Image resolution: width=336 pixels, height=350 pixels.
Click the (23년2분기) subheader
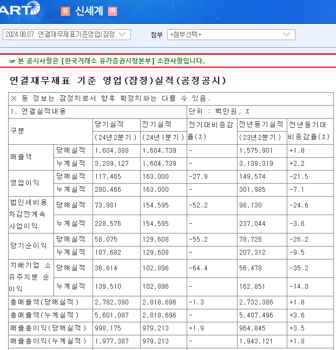tap(260, 137)
